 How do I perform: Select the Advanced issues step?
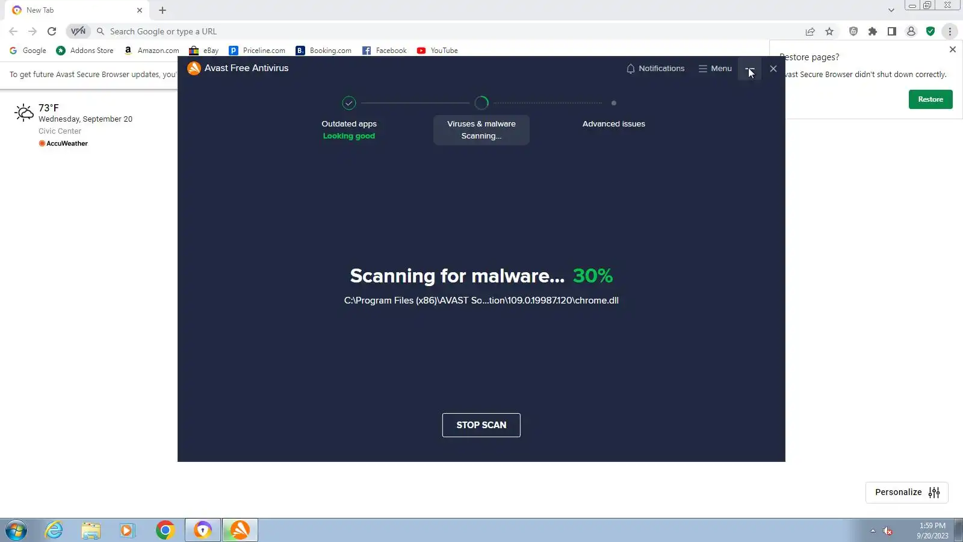(x=613, y=124)
